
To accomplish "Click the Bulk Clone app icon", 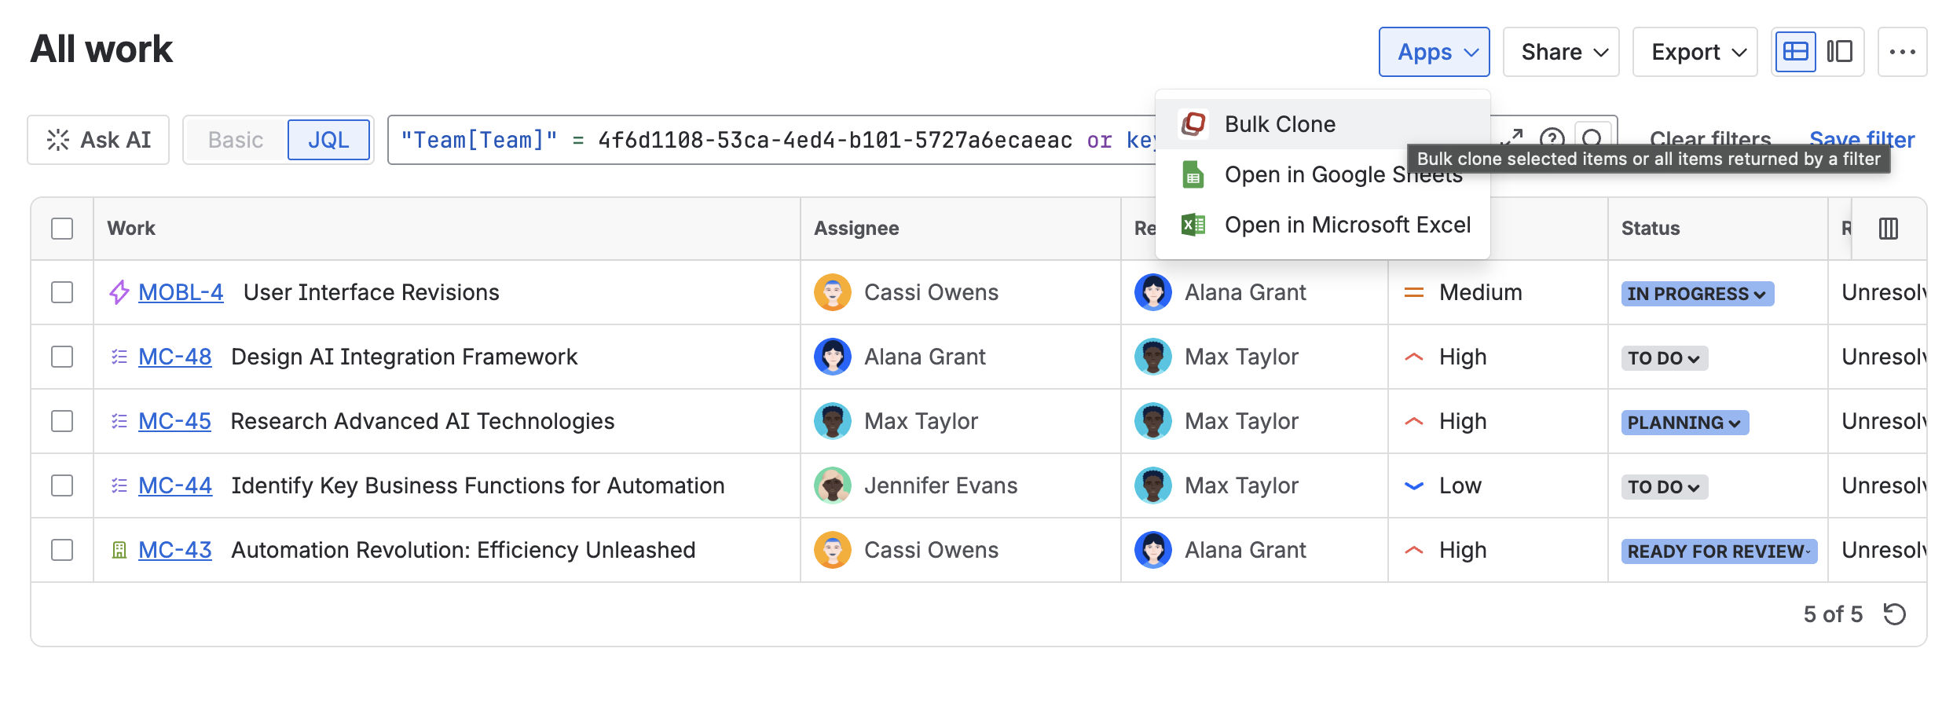I will 1193,124.
